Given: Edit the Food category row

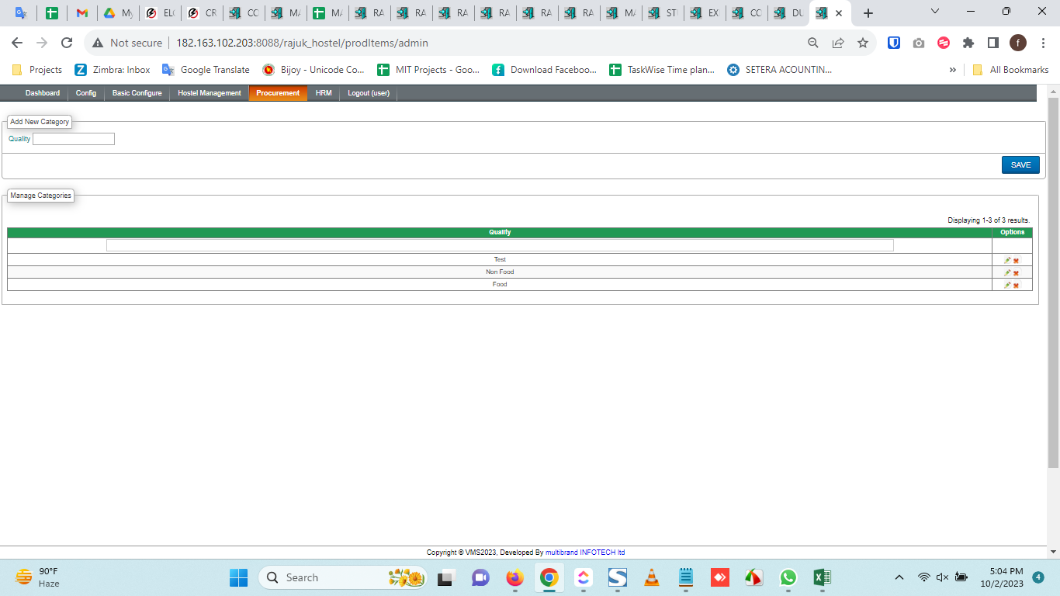Looking at the screenshot, I should 1007,285.
